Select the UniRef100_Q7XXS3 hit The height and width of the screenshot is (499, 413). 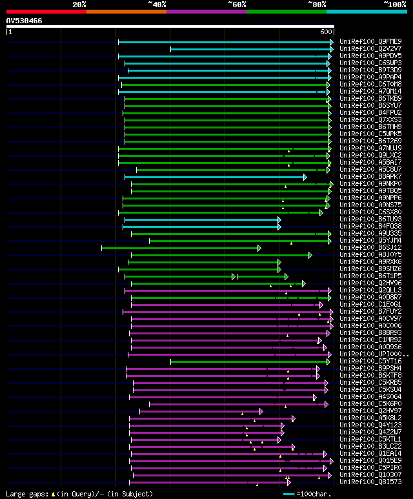[x=370, y=119]
